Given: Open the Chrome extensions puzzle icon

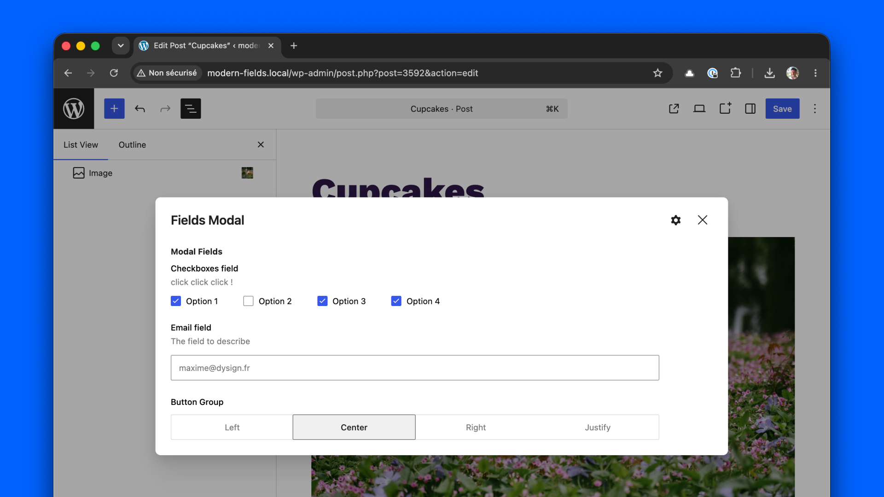Looking at the screenshot, I should click(x=736, y=73).
